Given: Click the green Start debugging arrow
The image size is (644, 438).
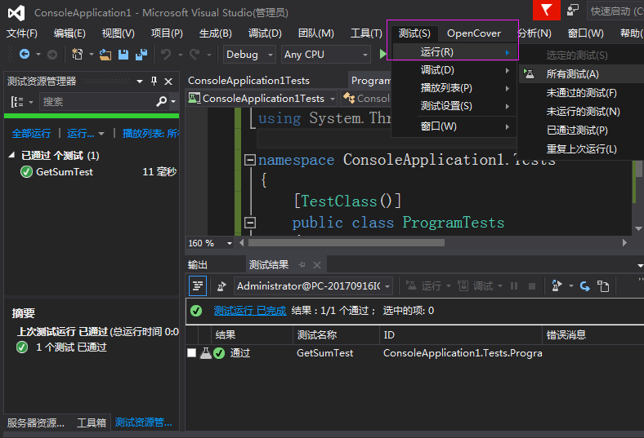Looking at the screenshot, I should pyautogui.click(x=382, y=54).
